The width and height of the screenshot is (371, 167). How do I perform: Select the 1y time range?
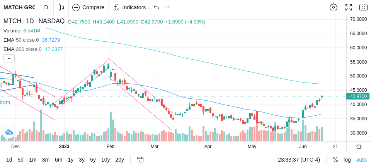70,160
